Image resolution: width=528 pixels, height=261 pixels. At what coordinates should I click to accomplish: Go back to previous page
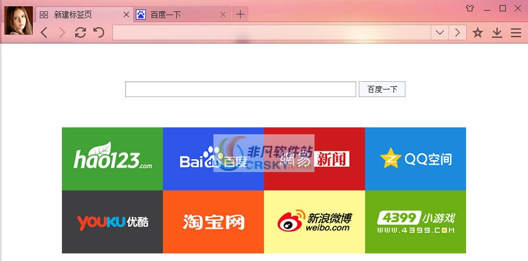44,33
